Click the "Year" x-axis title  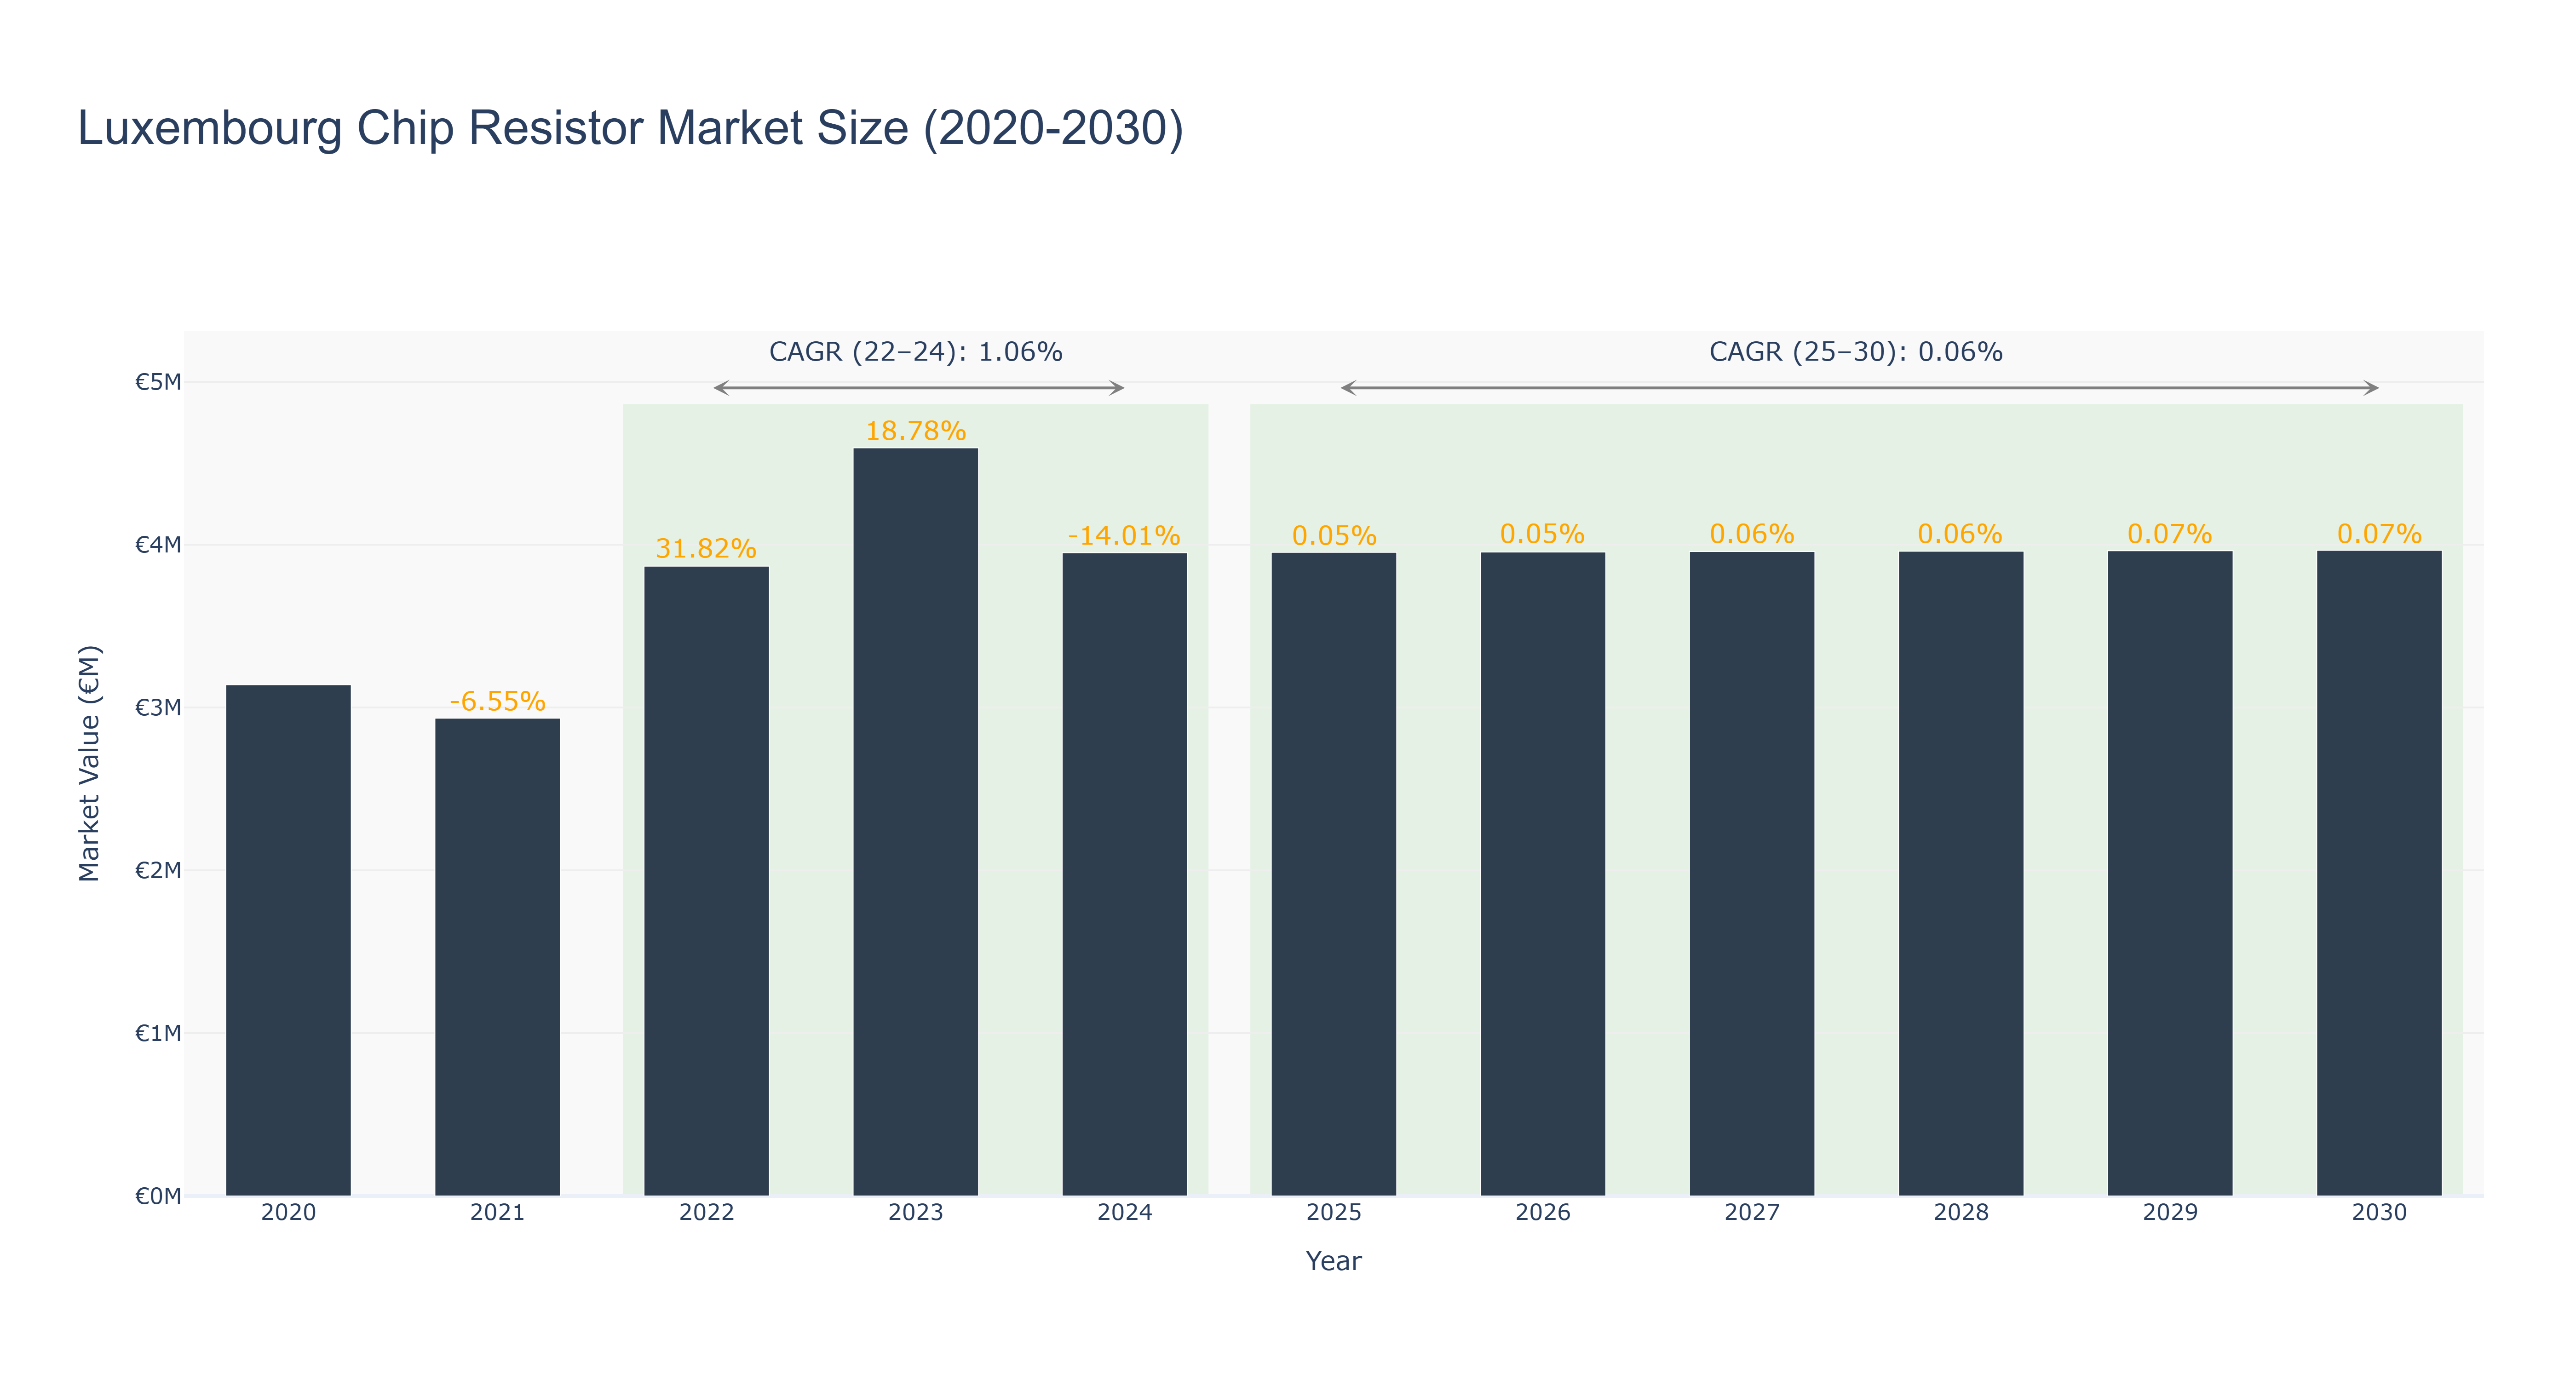pos(1333,1261)
